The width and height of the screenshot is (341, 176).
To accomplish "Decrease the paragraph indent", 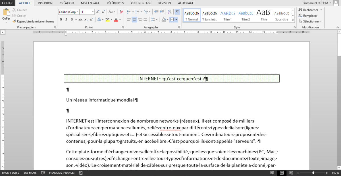I will 157,12.
